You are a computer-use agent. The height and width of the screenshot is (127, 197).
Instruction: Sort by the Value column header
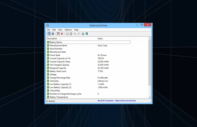click(113, 39)
